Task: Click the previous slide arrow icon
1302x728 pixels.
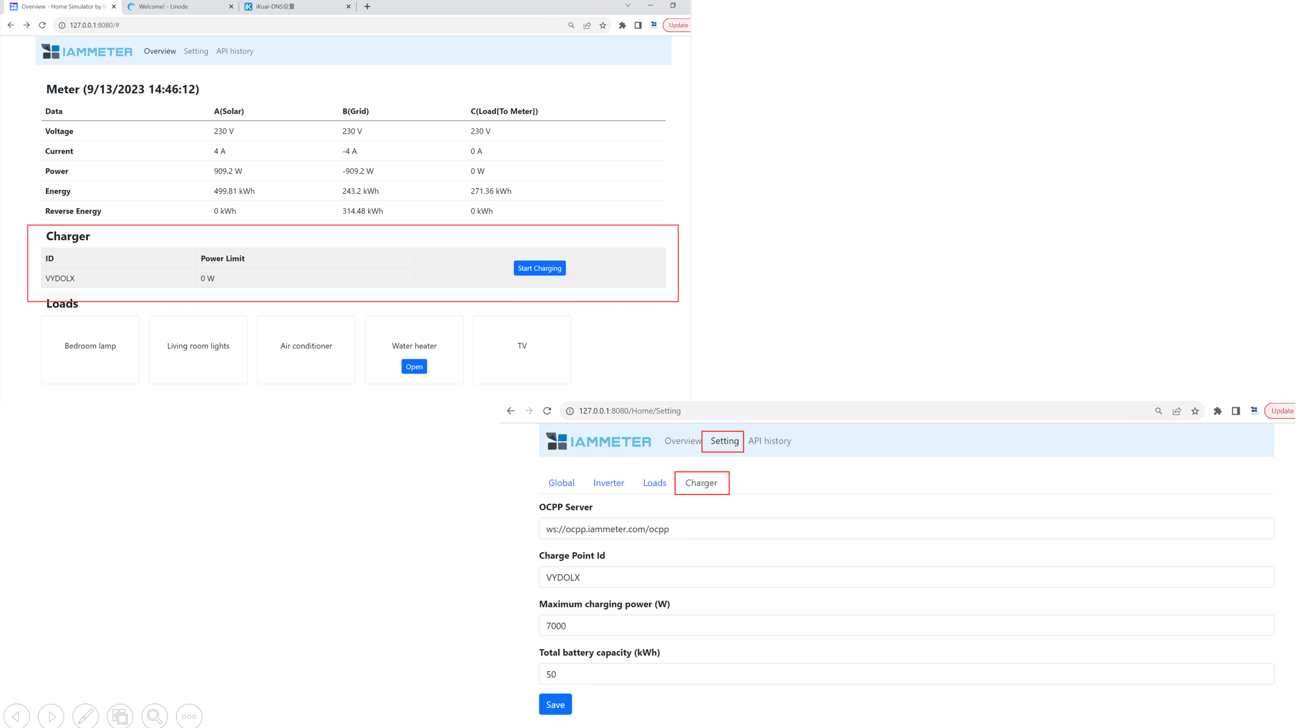Action: 17,716
